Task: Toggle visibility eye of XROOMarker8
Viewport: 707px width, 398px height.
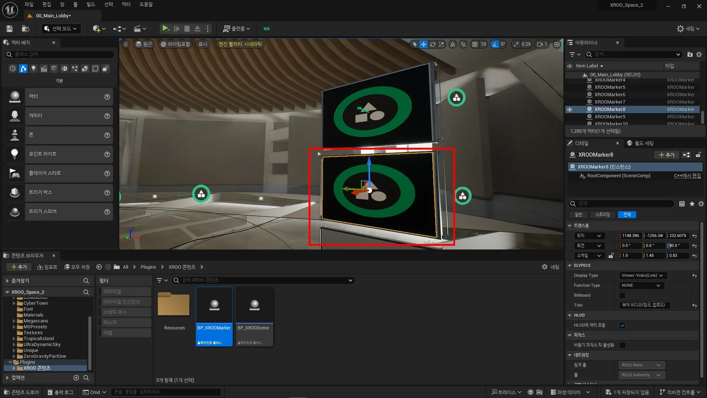Action: click(570, 109)
